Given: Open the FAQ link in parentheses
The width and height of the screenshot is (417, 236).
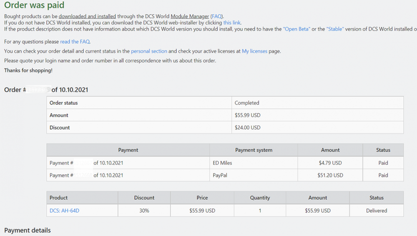Looking at the screenshot, I should (217, 16).
